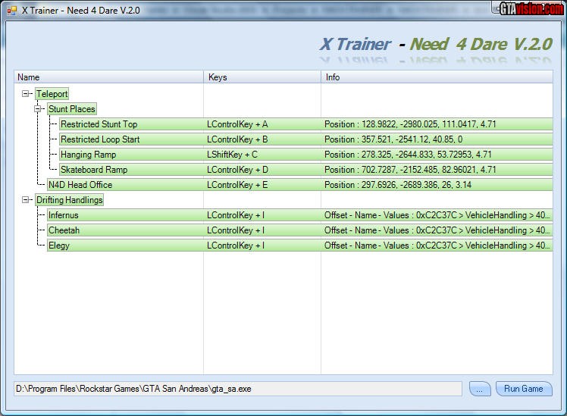Click the Info column header

point(437,77)
